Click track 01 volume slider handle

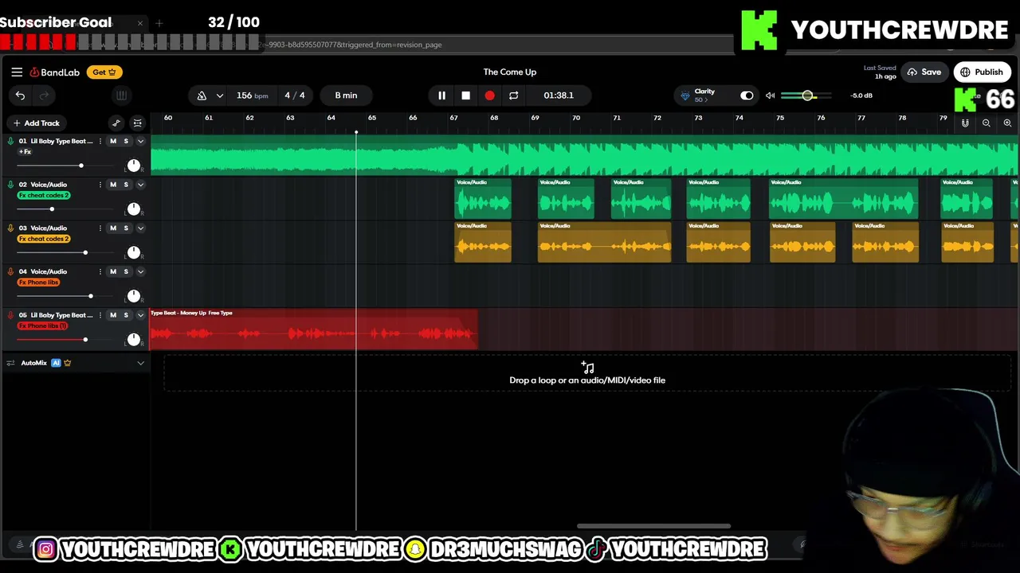coord(80,166)
